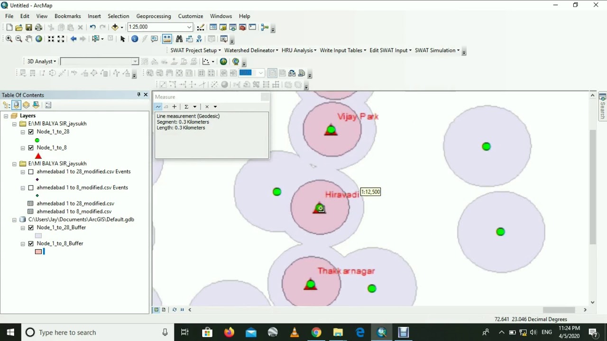Select the Pan hand tool
Viewport: 607px width, 341px height.
click(x=29, y=39)
